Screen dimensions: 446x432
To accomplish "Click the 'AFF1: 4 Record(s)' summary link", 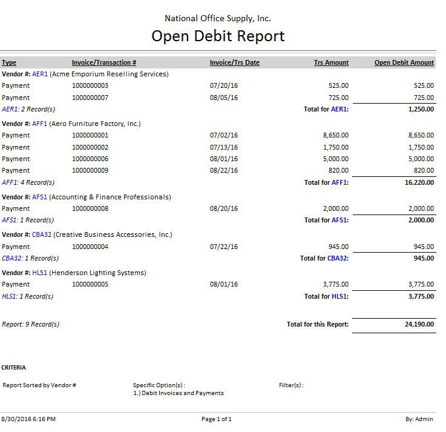I will (28, 182).
